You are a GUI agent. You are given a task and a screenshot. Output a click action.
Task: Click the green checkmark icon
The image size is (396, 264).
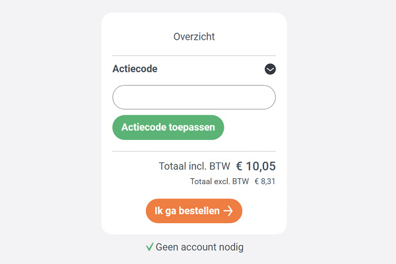pos(150,247)
